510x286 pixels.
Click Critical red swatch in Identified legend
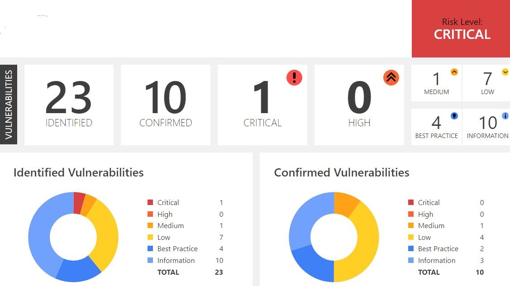[150, 202]
